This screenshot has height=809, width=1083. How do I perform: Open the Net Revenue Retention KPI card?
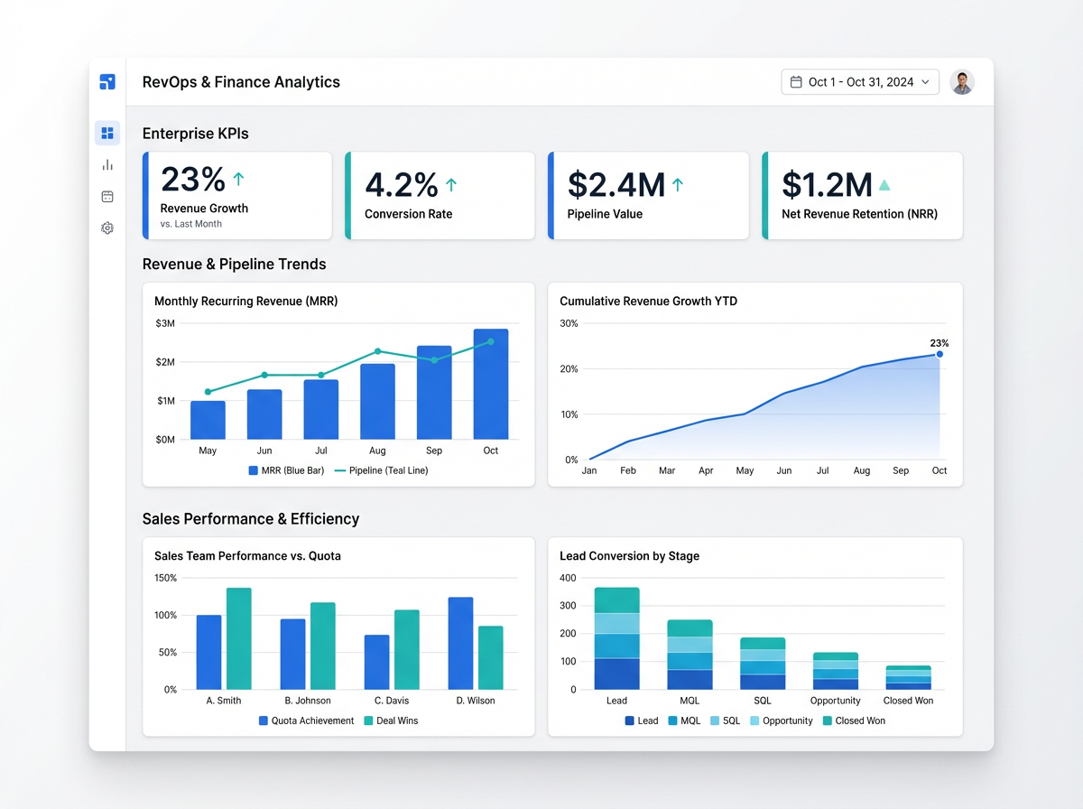click(862, 196)
